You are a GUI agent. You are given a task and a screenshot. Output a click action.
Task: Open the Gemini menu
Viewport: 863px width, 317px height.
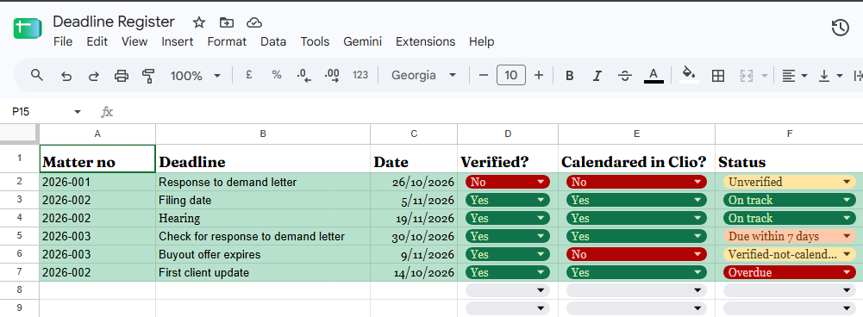click(363, 42)
